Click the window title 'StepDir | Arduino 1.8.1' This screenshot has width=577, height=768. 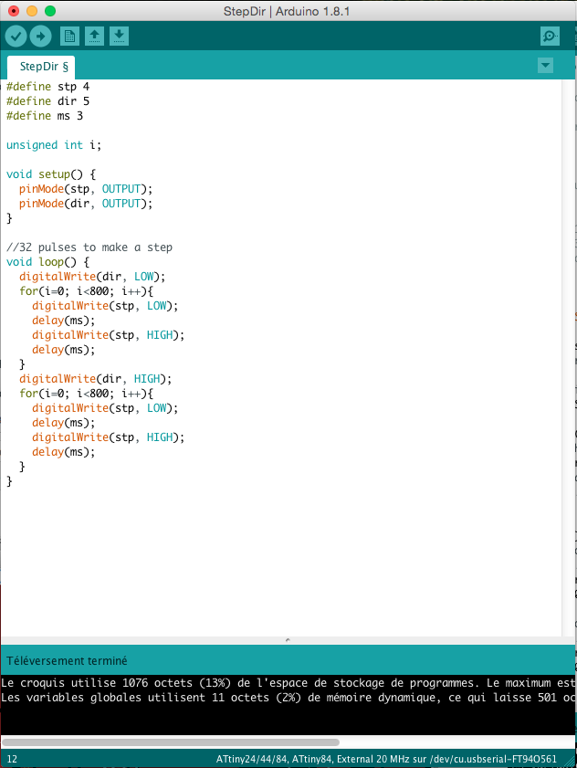click(287, 11)
